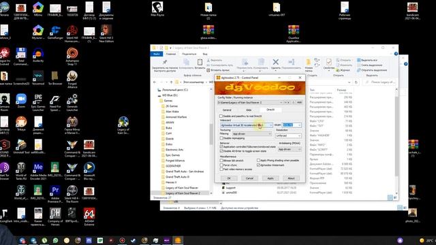This screenshot has width=436, height=245.
Task: Click the About button in dgVoodoo
Action: tap(291, 178)
